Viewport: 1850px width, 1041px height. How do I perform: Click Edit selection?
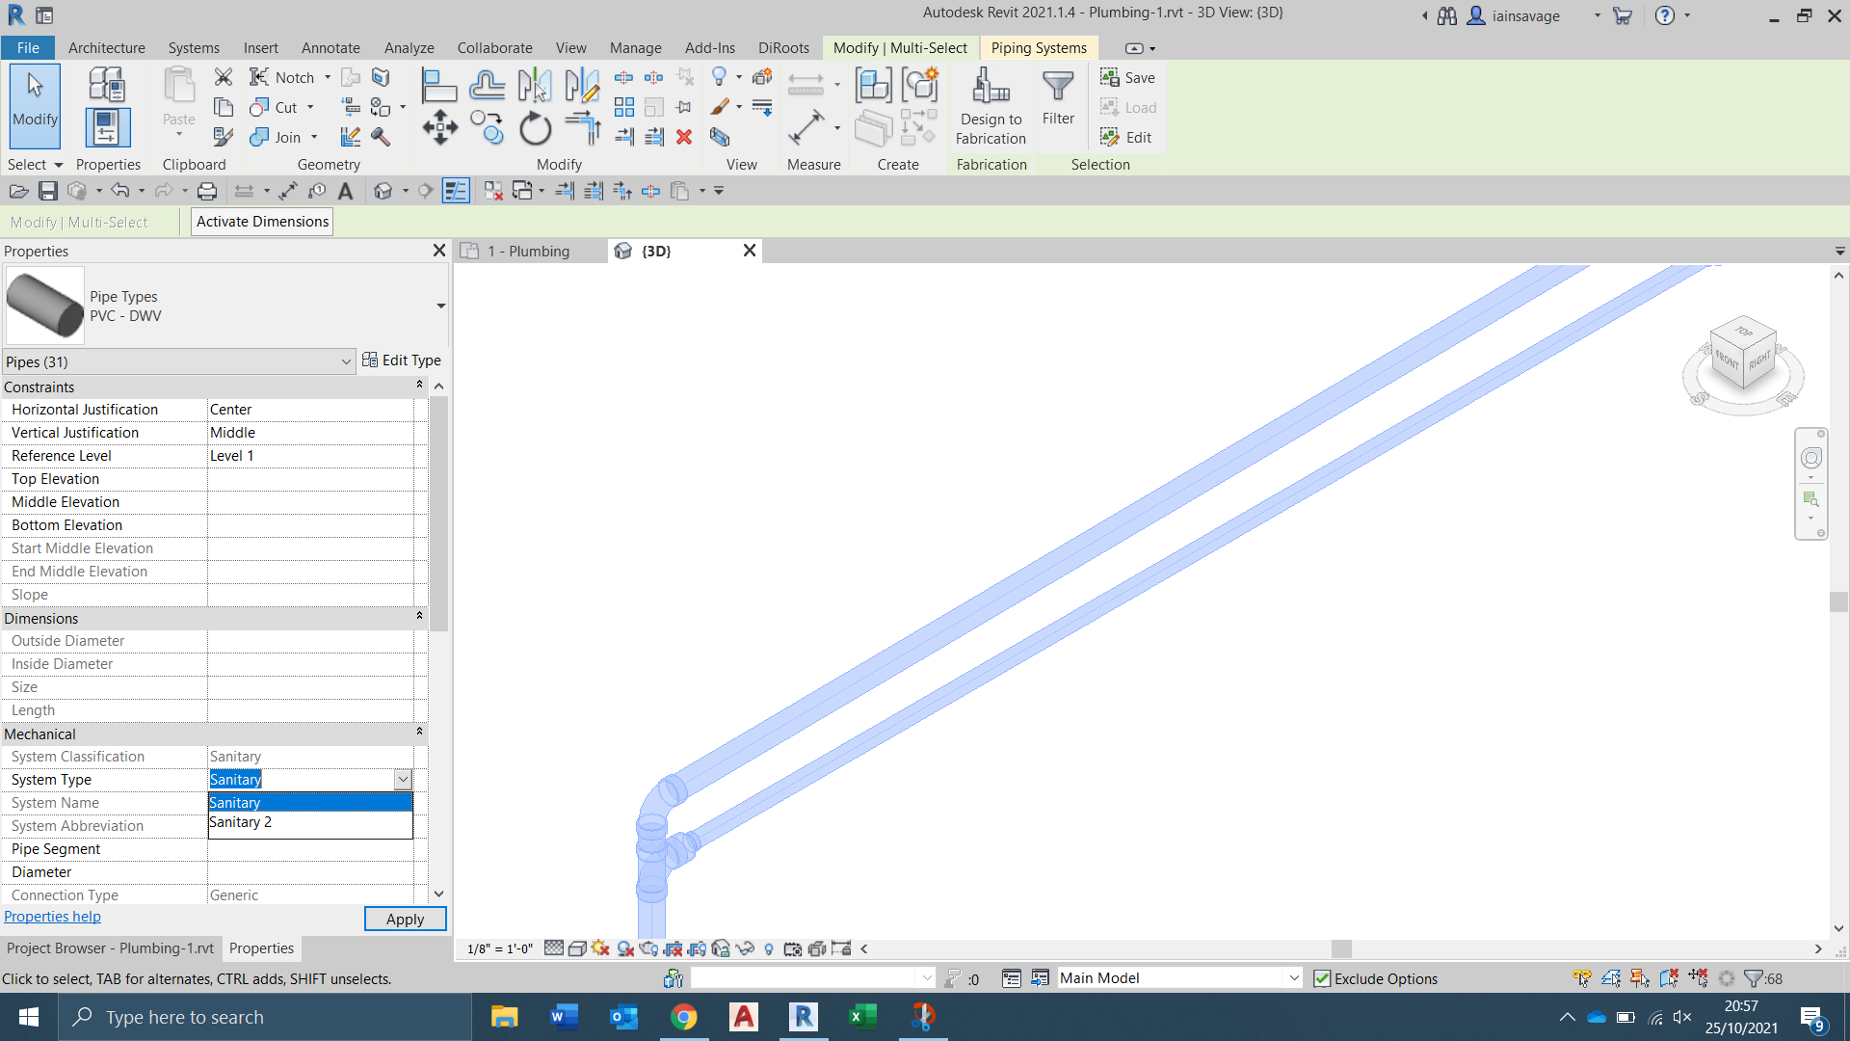click(x=1126, y=137)
